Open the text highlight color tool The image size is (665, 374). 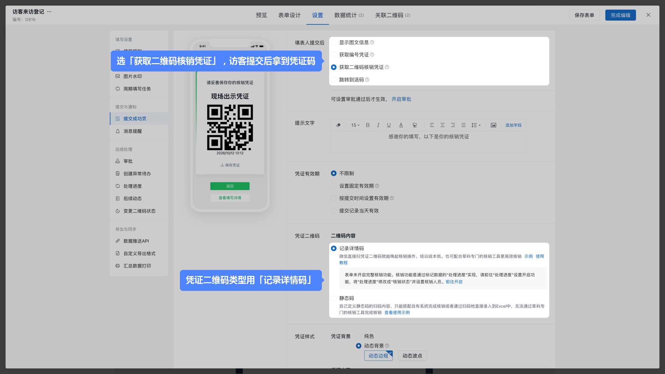(415, 125)
